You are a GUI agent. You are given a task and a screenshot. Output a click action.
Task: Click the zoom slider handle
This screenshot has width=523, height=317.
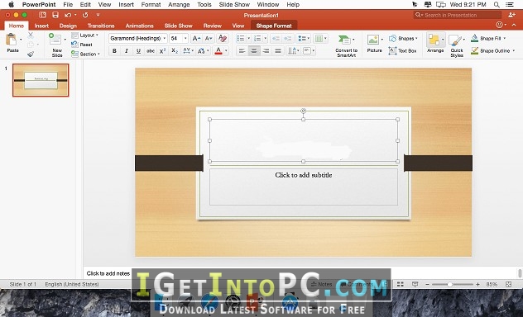[450, 285]
